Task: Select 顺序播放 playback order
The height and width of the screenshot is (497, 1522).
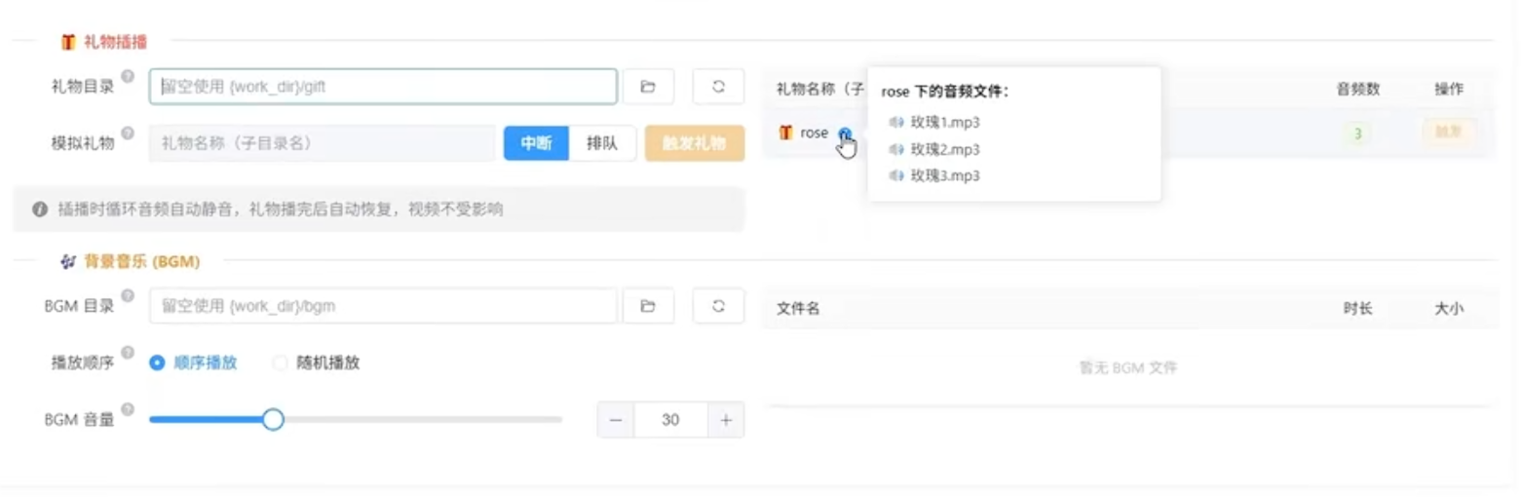Action: pos(193,363)
